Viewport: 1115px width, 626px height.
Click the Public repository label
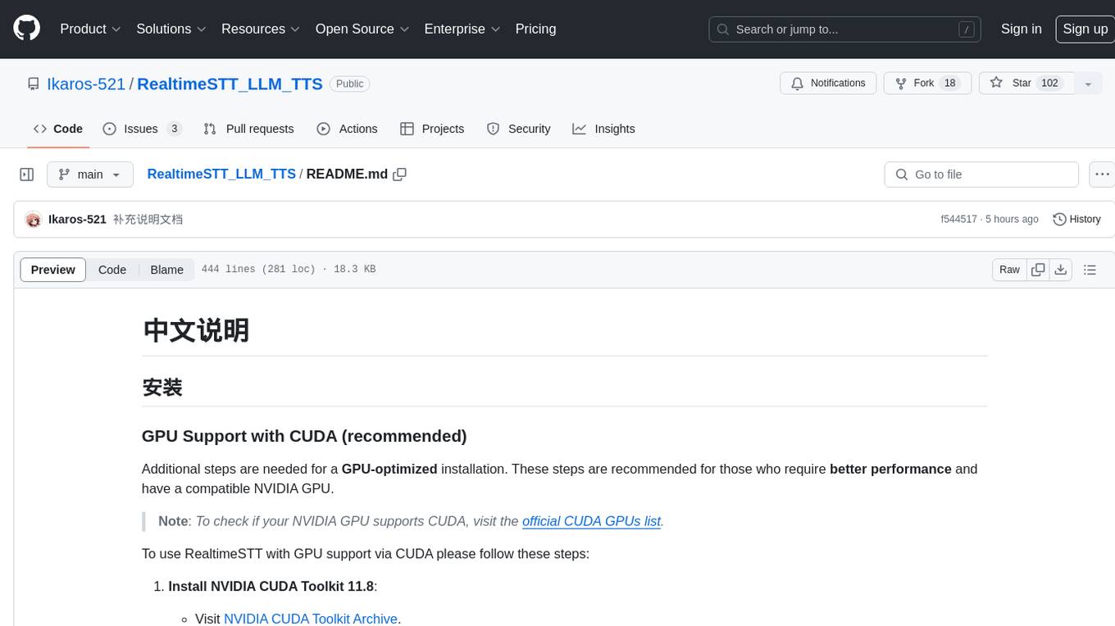pos(350,84)
